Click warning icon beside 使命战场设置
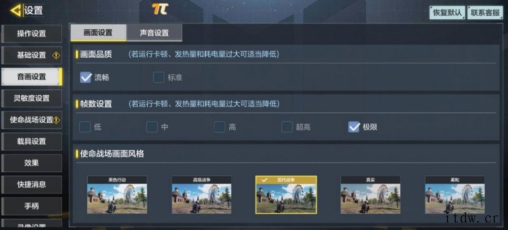Image resolution: width=508 pixels, height=230 pixels. pyautogui.click(x=56, y=120)
